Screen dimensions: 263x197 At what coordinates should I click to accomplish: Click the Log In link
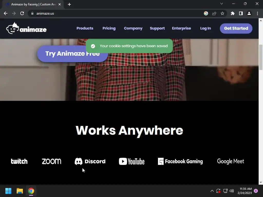(x=205, y=28)
